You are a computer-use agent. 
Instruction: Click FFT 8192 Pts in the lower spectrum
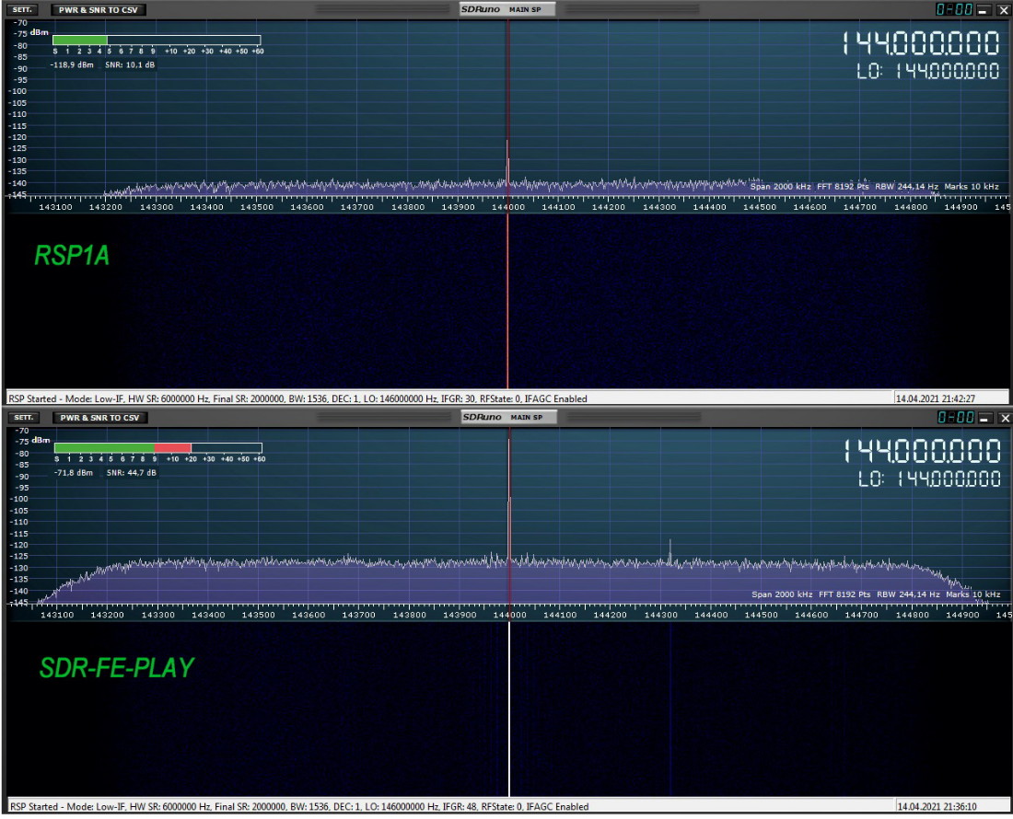pyautogui.click(x=844, y=594)
